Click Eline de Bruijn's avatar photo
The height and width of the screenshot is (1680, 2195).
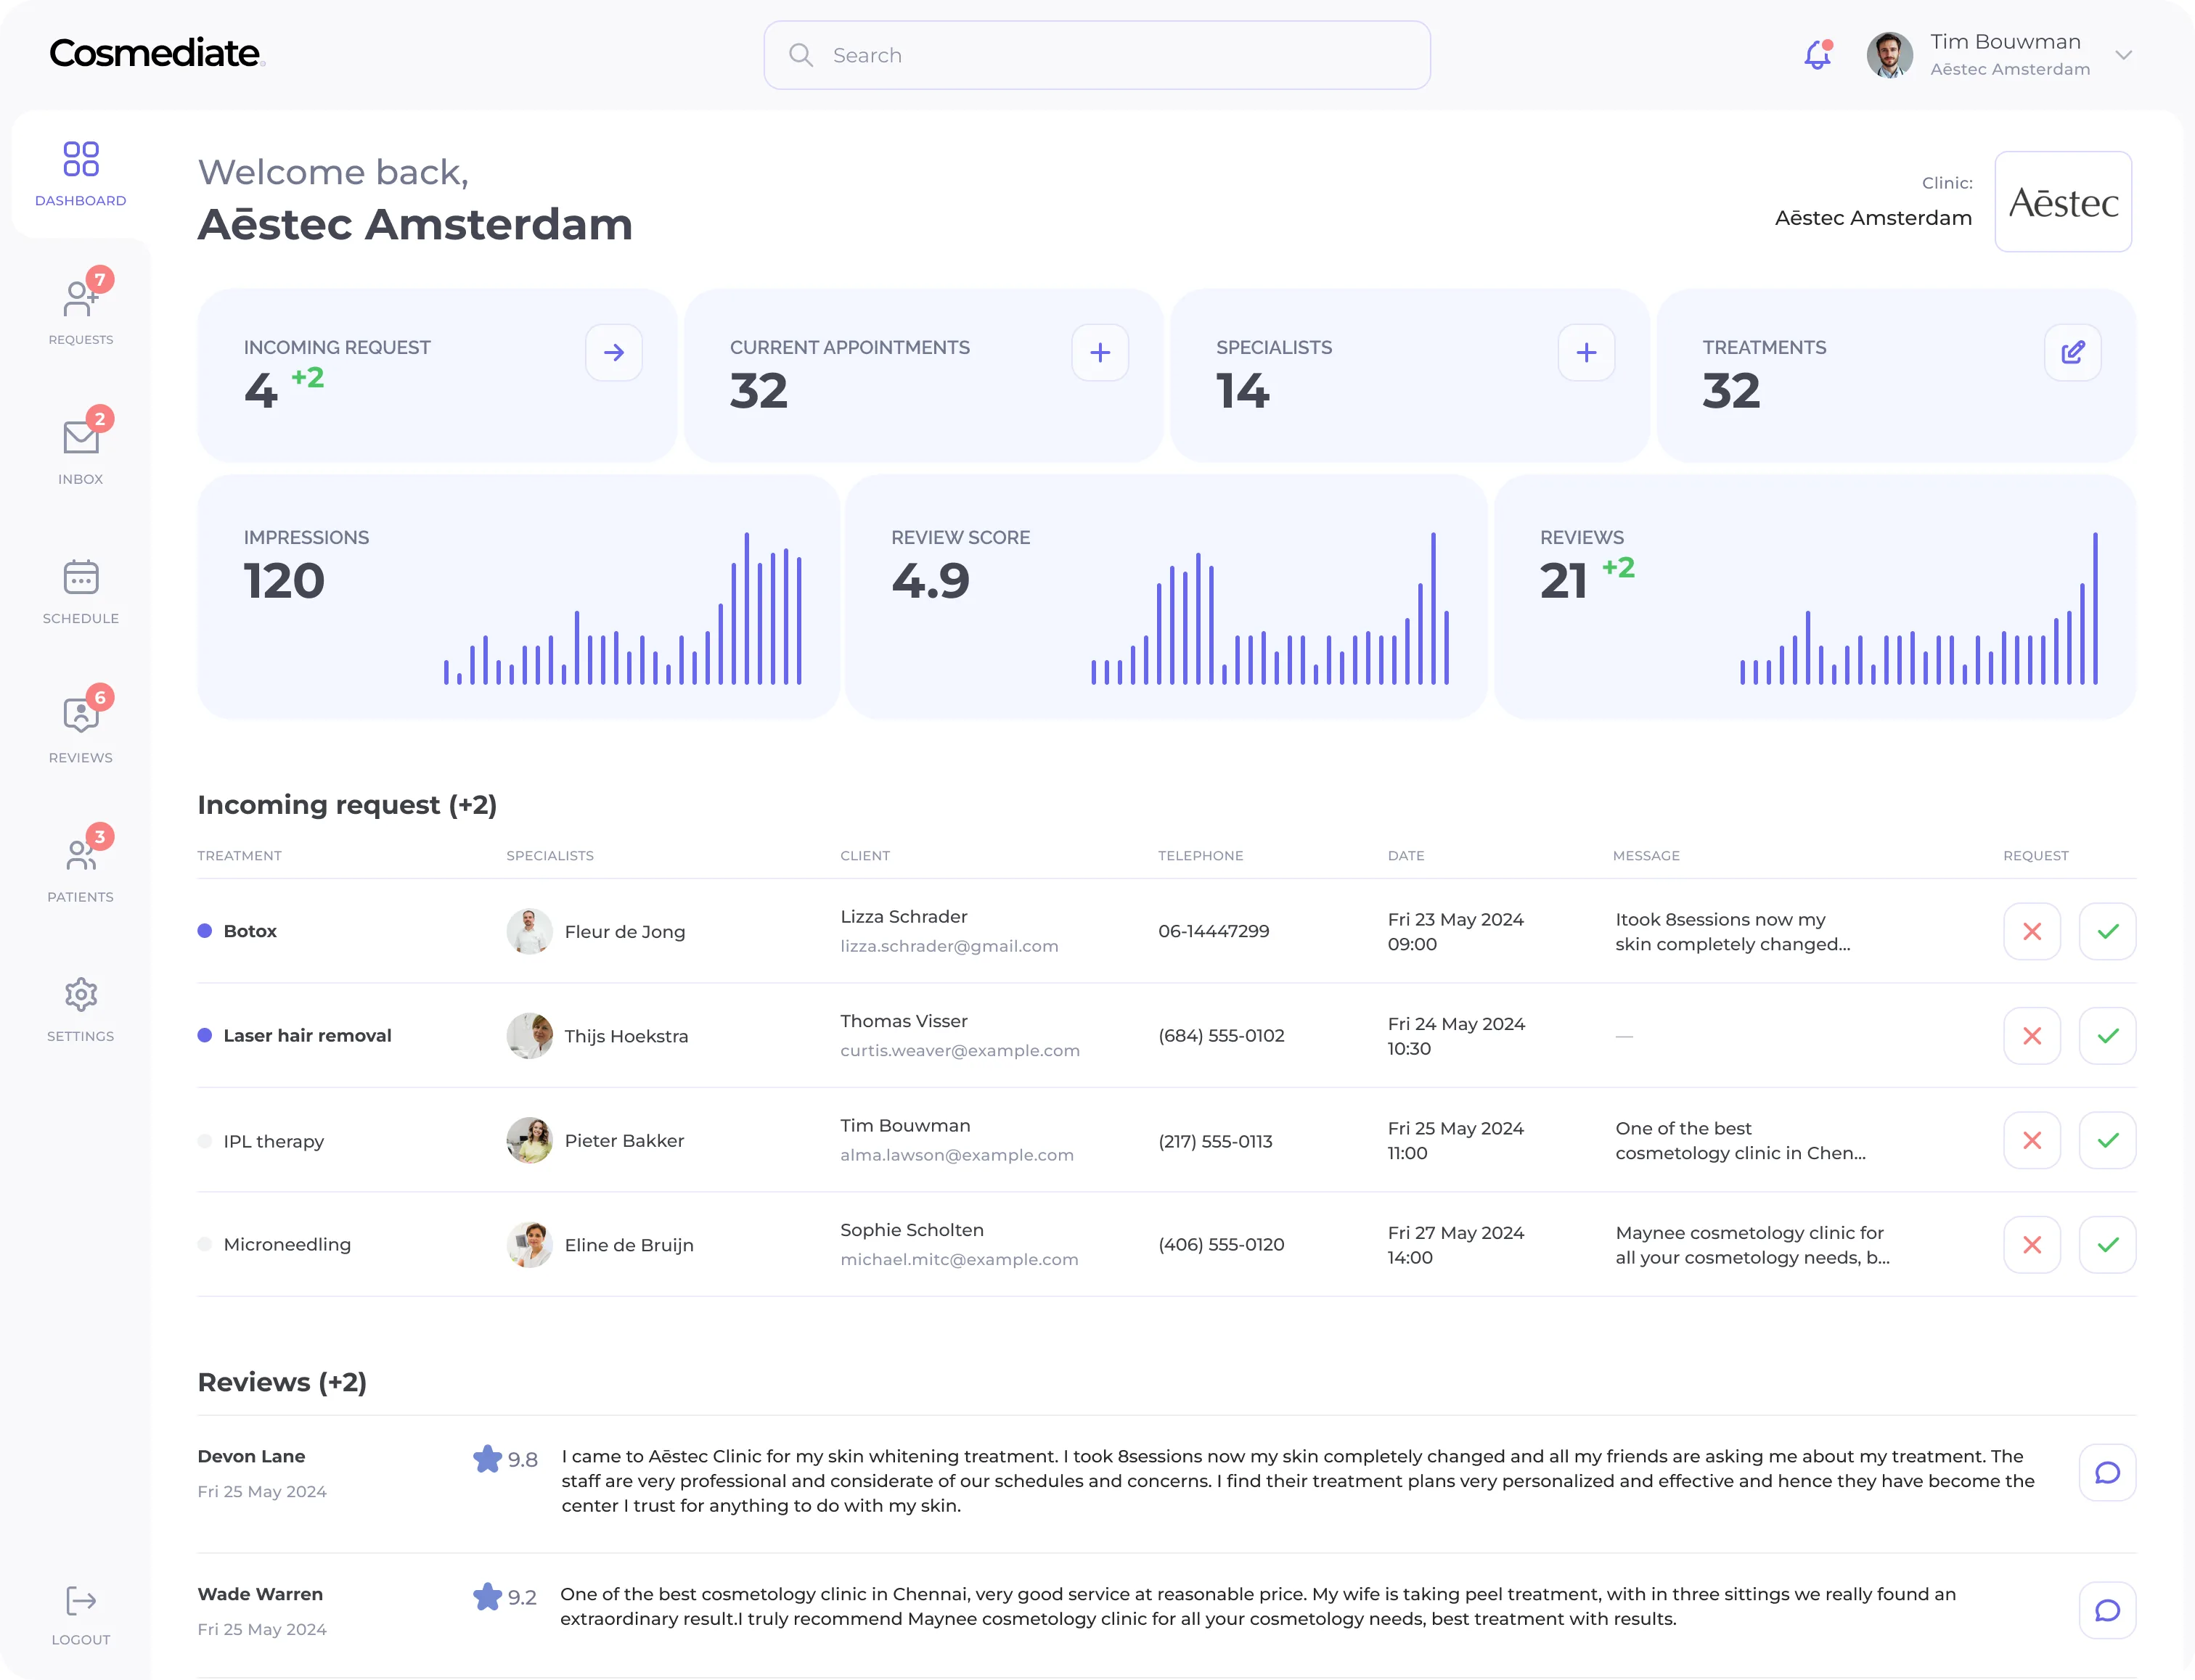tap(529, 1245)
